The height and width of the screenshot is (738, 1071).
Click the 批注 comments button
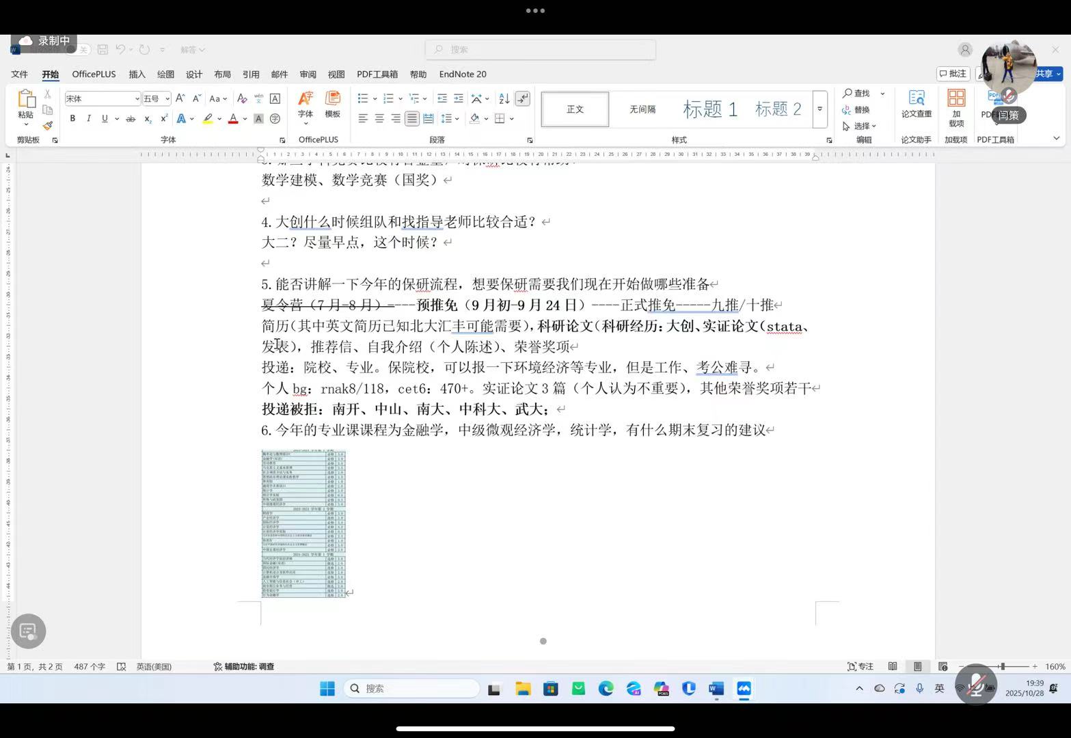pos(953,74)
